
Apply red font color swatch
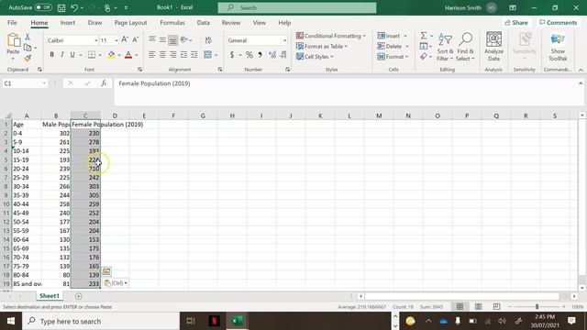pyautogui.click(x=128, y=55)
